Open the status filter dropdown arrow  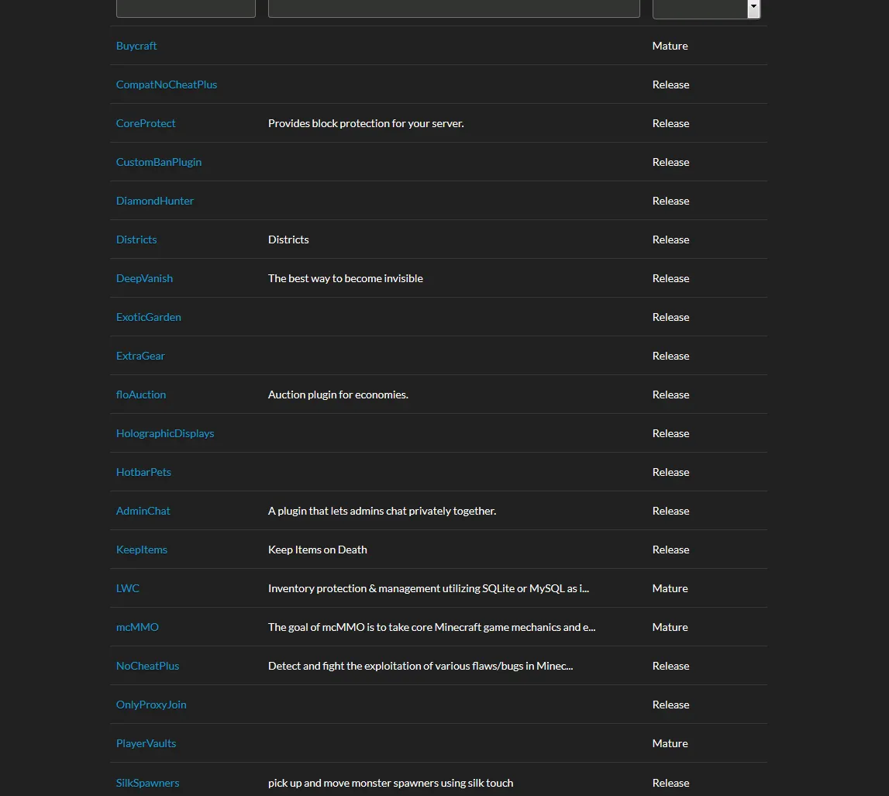coord(753,8)
